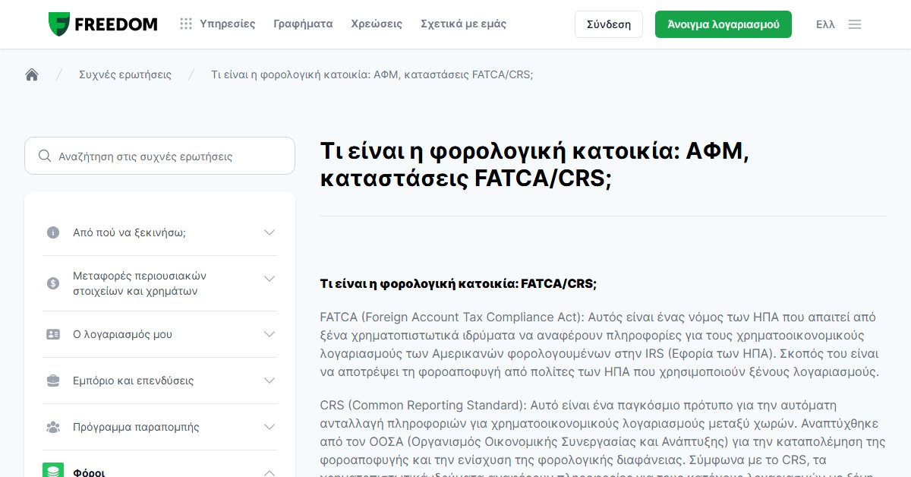Expand the Εμπόριο και επενδύσεις chevron
The width and height of the screenshot is (911, 477).
click(x=270, y=381)
